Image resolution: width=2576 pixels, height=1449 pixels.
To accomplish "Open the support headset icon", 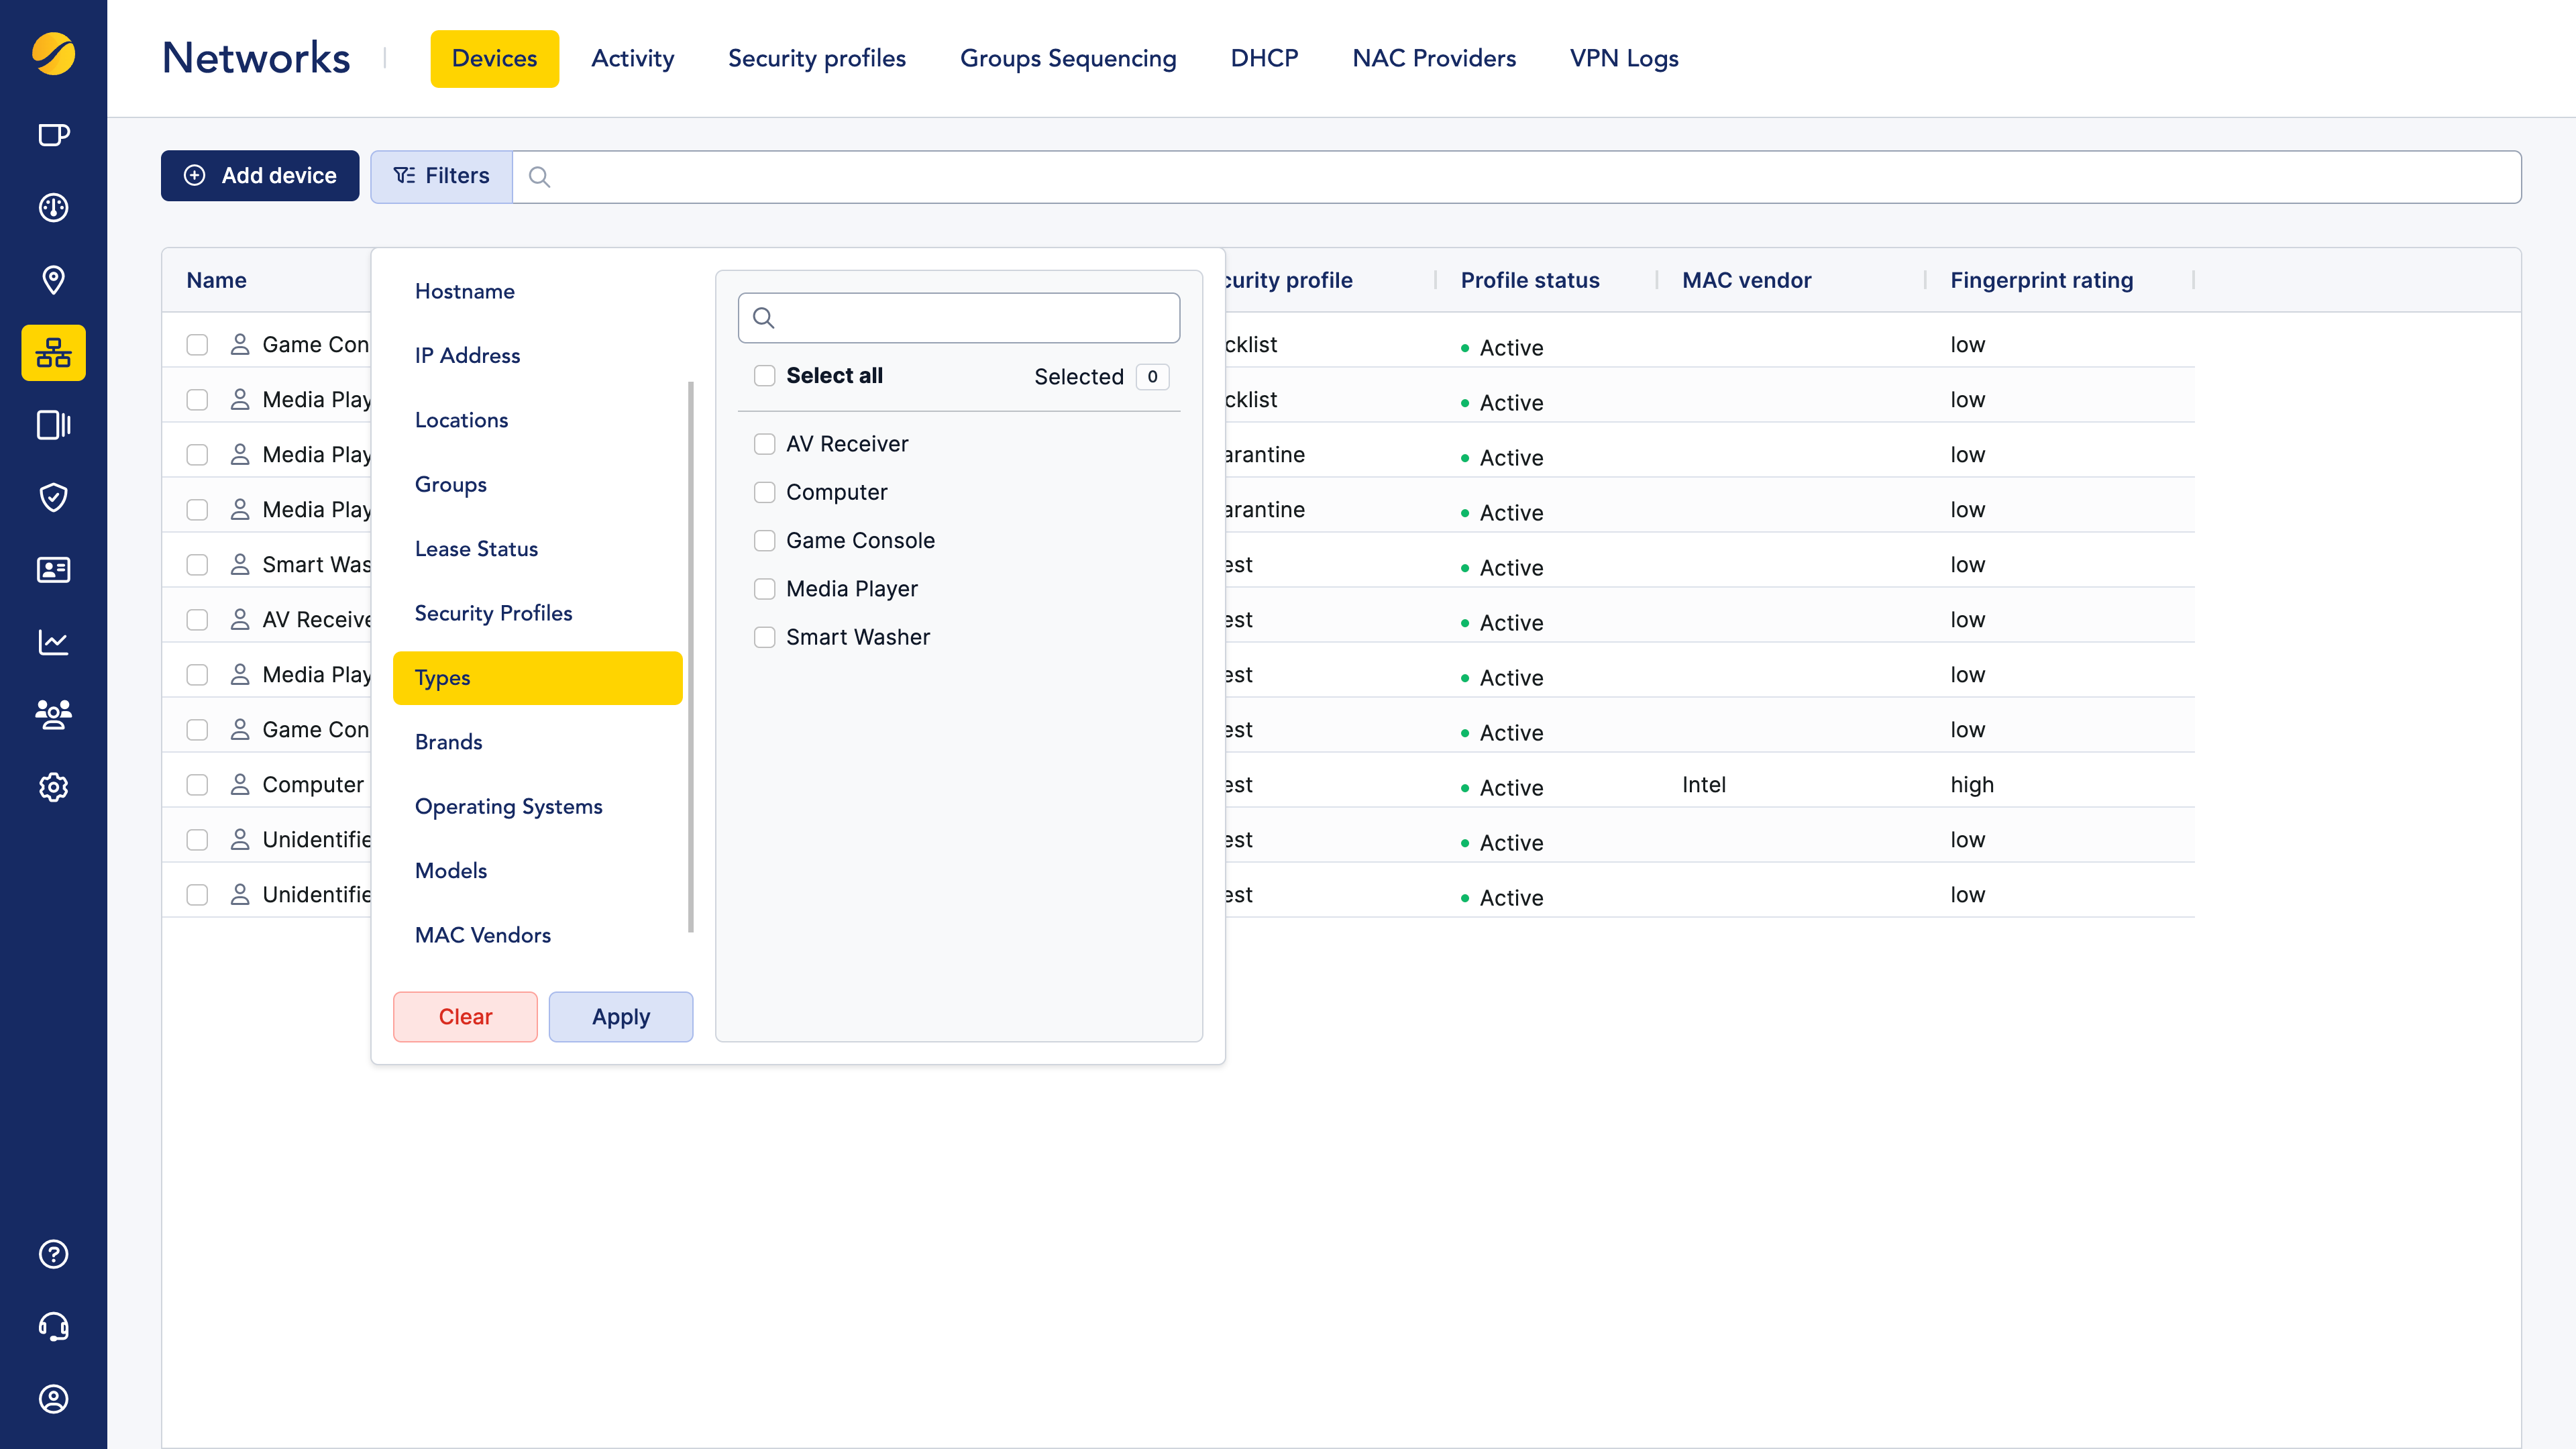I will [53, 1326].
